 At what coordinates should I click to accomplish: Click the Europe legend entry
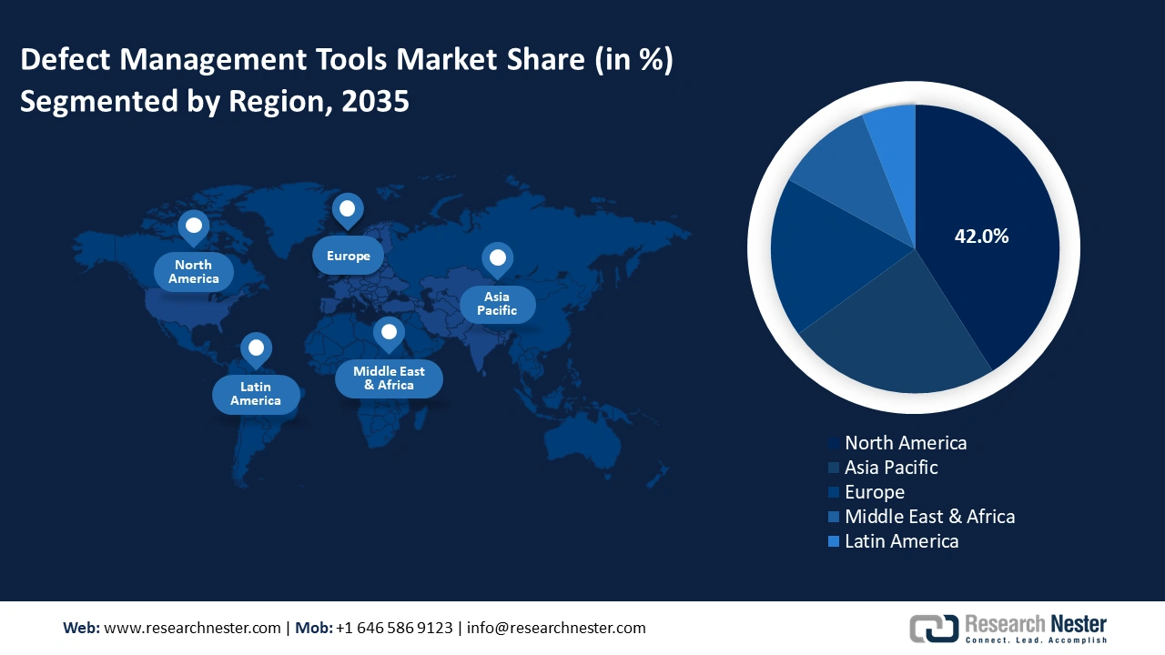click(x=874, y=492)
